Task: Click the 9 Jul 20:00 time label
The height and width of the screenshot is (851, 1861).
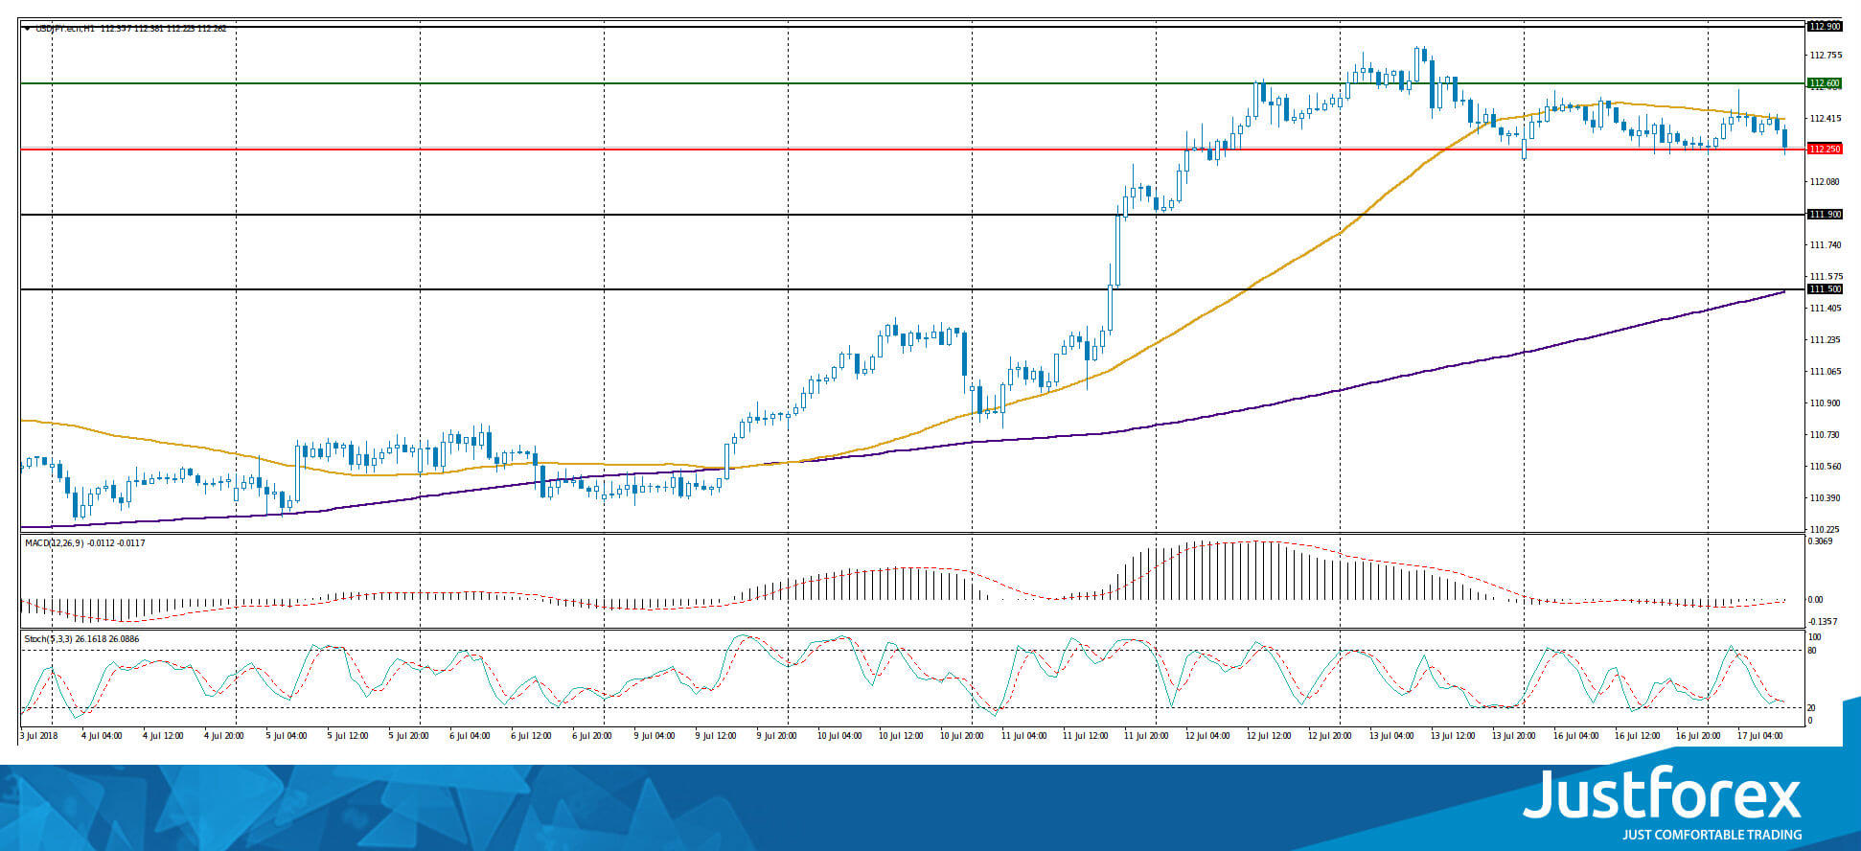Action: tap(776, 736)
